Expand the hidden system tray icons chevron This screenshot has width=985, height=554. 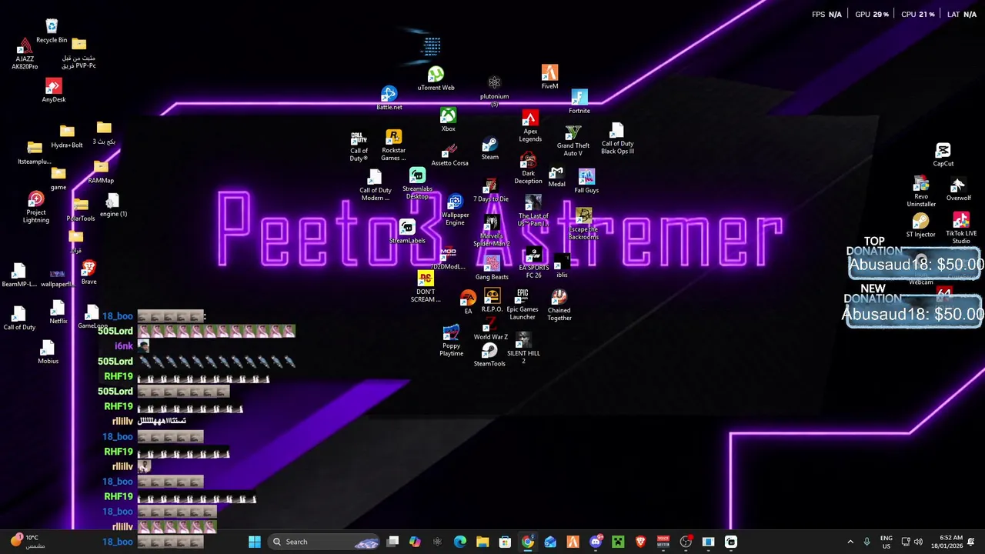[850, 542]
